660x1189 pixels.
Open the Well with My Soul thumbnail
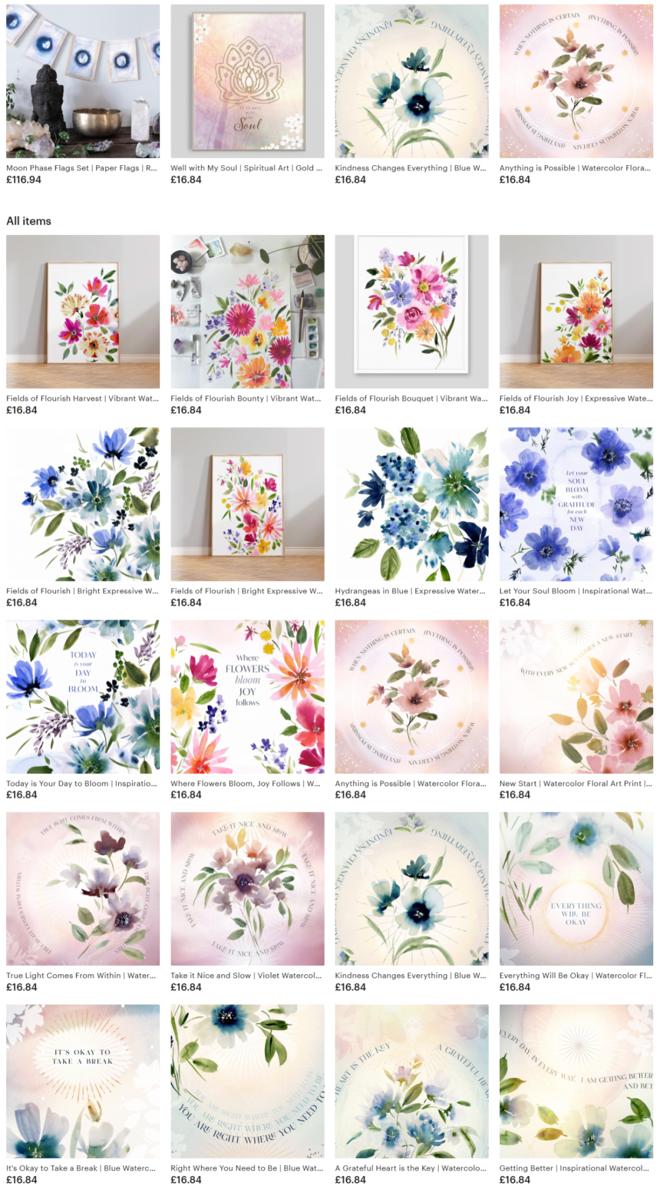(248, 81)
